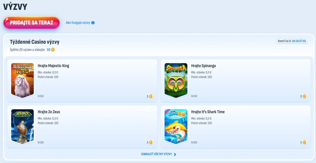Click the Pridajte sa teraz button
Viewport: 316px width, 163px height.
point(31,23)
